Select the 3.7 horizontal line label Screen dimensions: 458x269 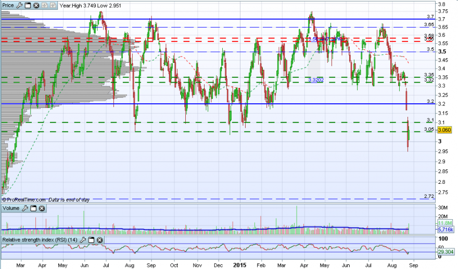tap(430, 17)
